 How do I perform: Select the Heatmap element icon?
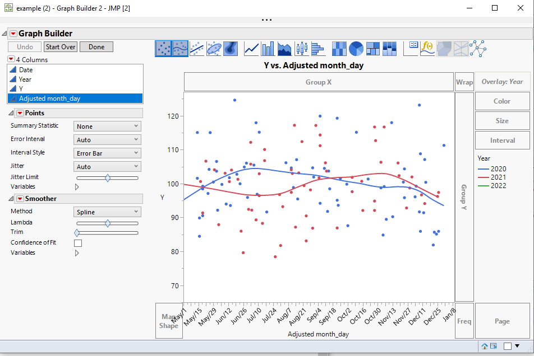pos(339,49)
